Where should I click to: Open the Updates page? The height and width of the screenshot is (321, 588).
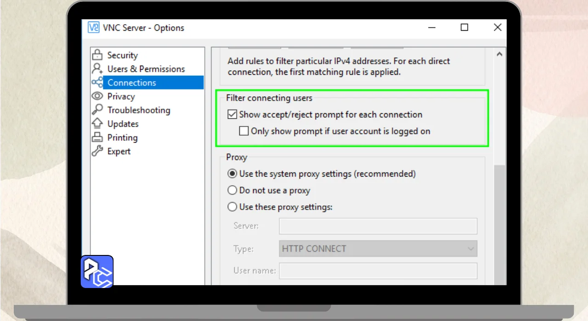click(123, 124)
